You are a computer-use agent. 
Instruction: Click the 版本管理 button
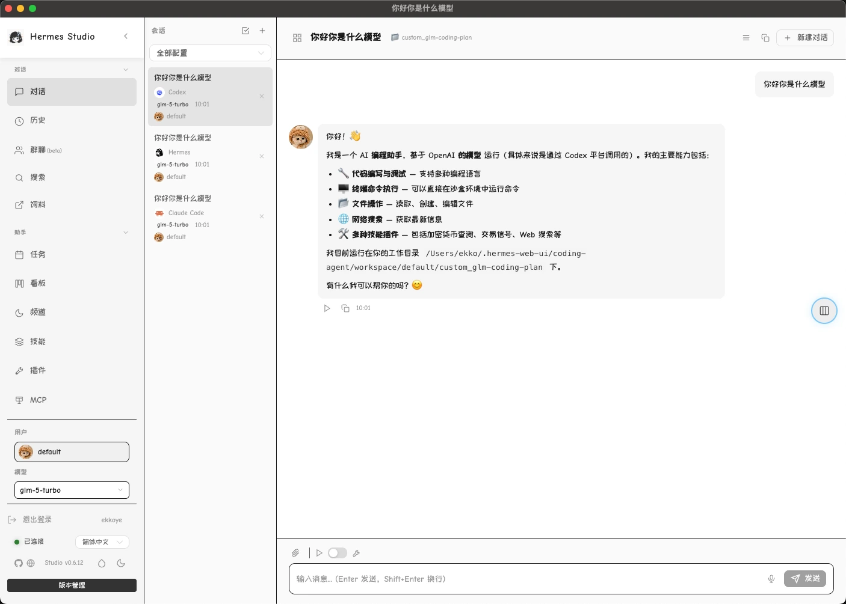pyautogui.click(x=72, y=585)
